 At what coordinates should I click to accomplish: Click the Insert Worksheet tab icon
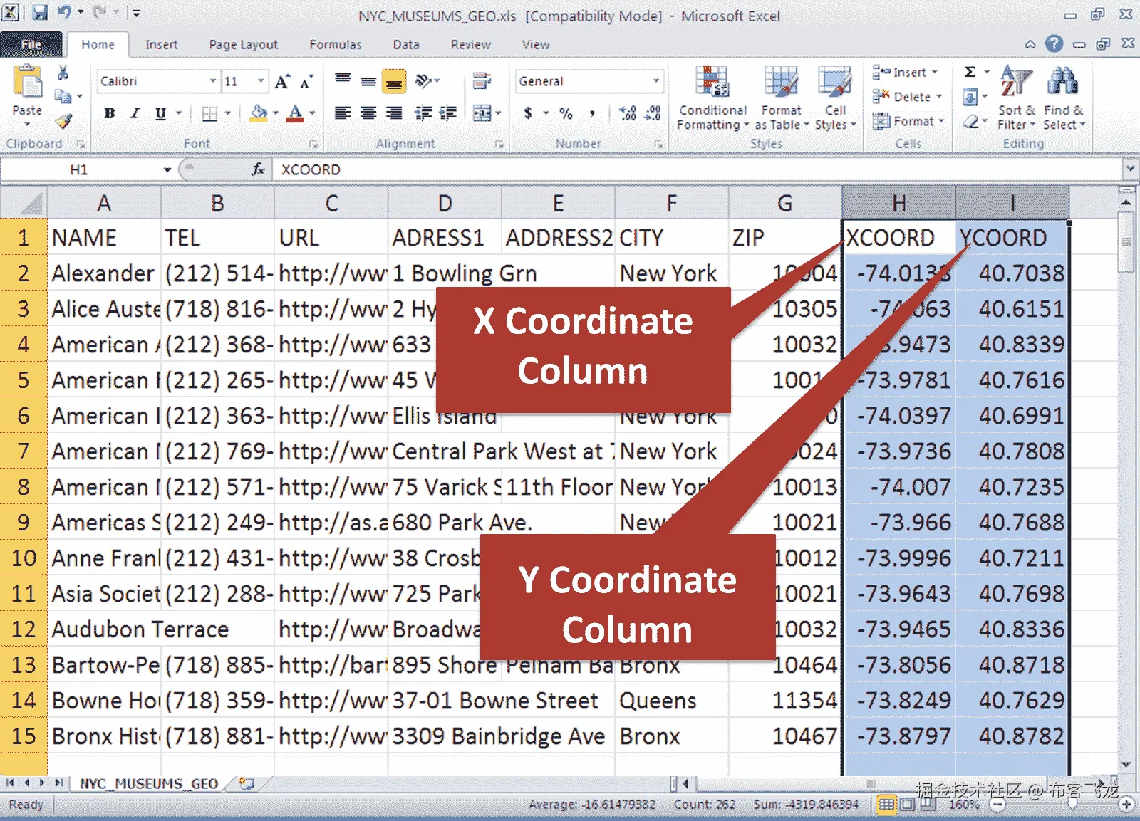click(247, 783)
